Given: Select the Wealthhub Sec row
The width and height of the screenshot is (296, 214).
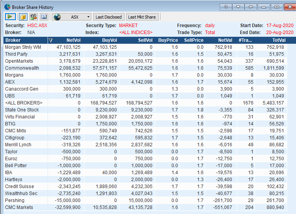Looking at the screenshot, I should pyautogui.click(x=145, y=193).
